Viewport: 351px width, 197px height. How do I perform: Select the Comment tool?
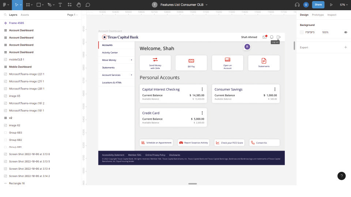[88, 5]
